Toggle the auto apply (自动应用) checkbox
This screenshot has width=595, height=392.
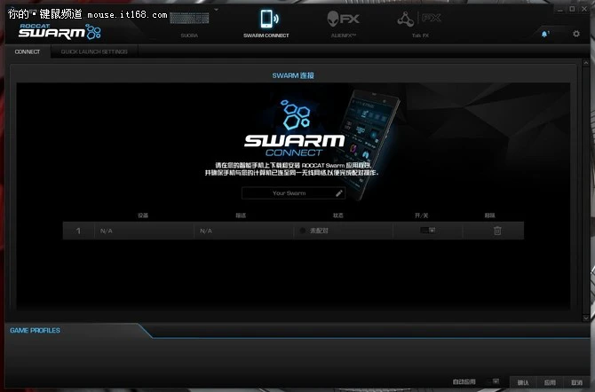point(496,380)
